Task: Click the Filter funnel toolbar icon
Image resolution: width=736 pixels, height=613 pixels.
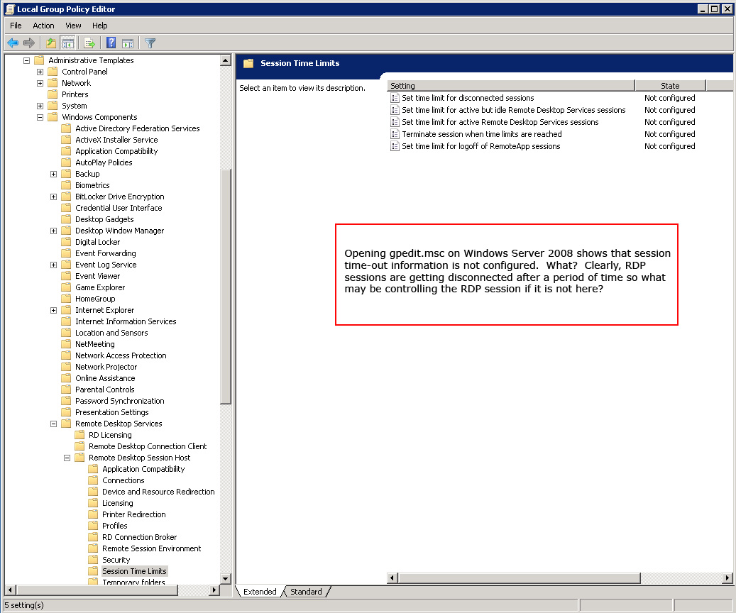Action: (x=150, y=43)
